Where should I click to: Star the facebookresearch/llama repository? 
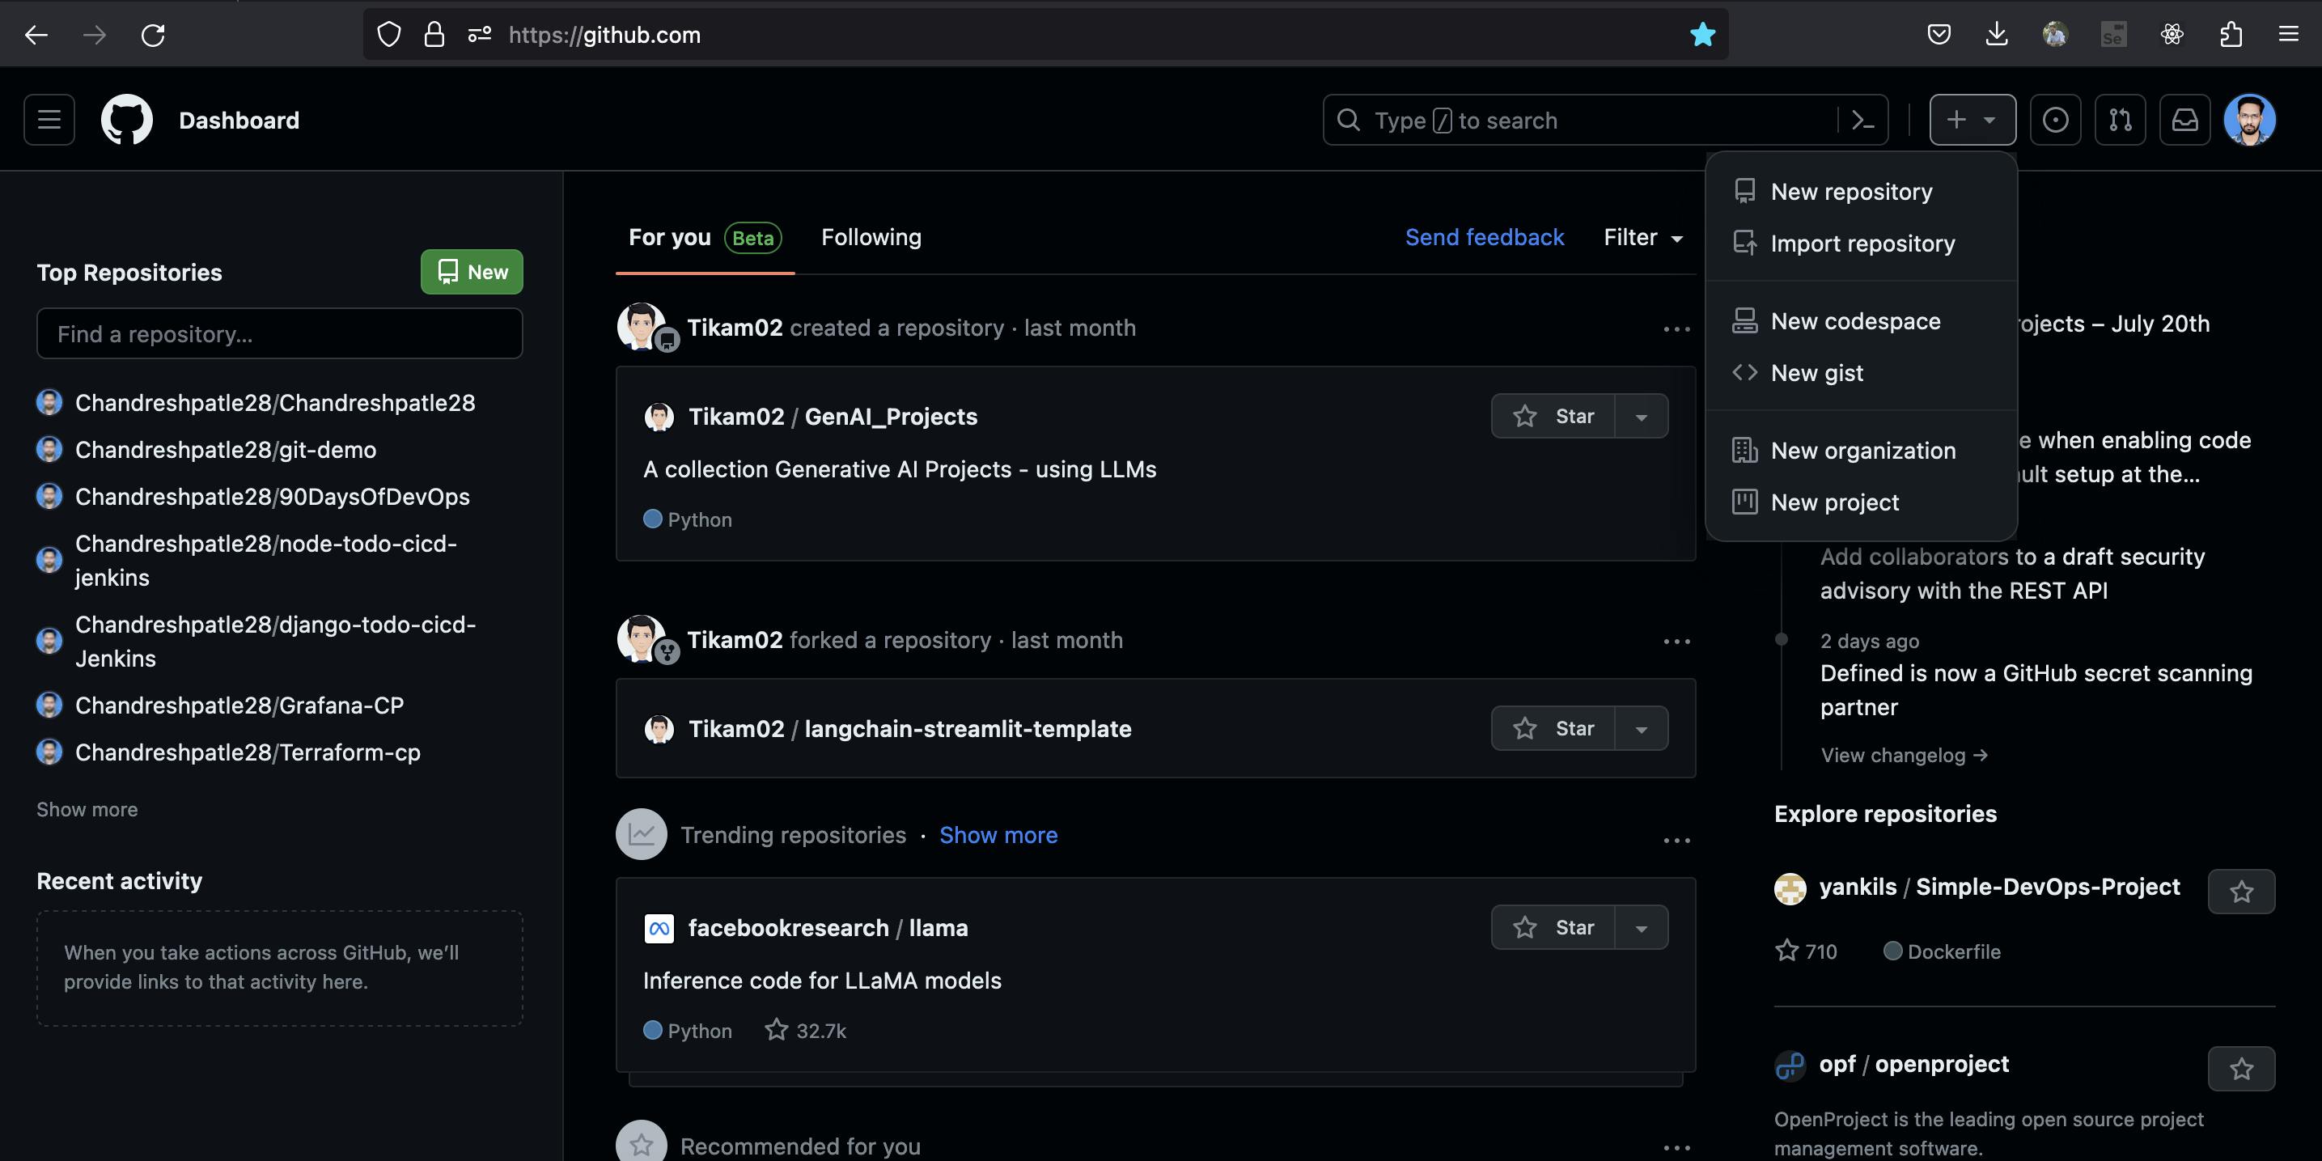coord(1553,927)
